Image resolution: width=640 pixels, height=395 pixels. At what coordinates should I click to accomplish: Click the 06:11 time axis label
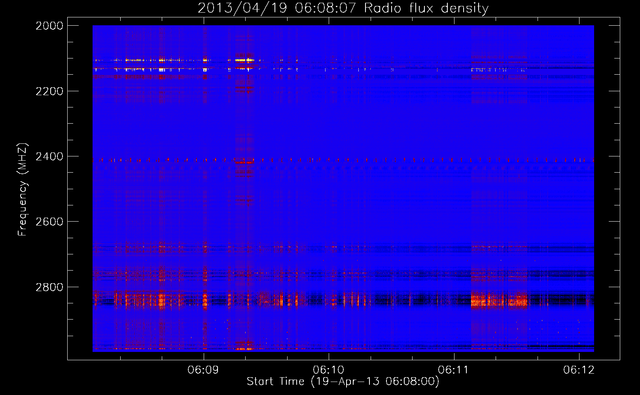pyautogui.click(x=454, y=370)
